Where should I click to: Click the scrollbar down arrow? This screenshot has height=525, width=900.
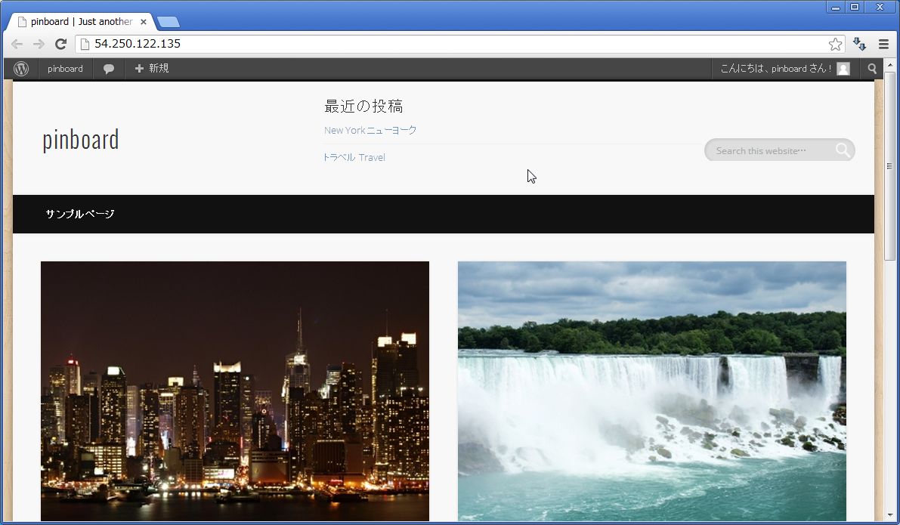889,516
